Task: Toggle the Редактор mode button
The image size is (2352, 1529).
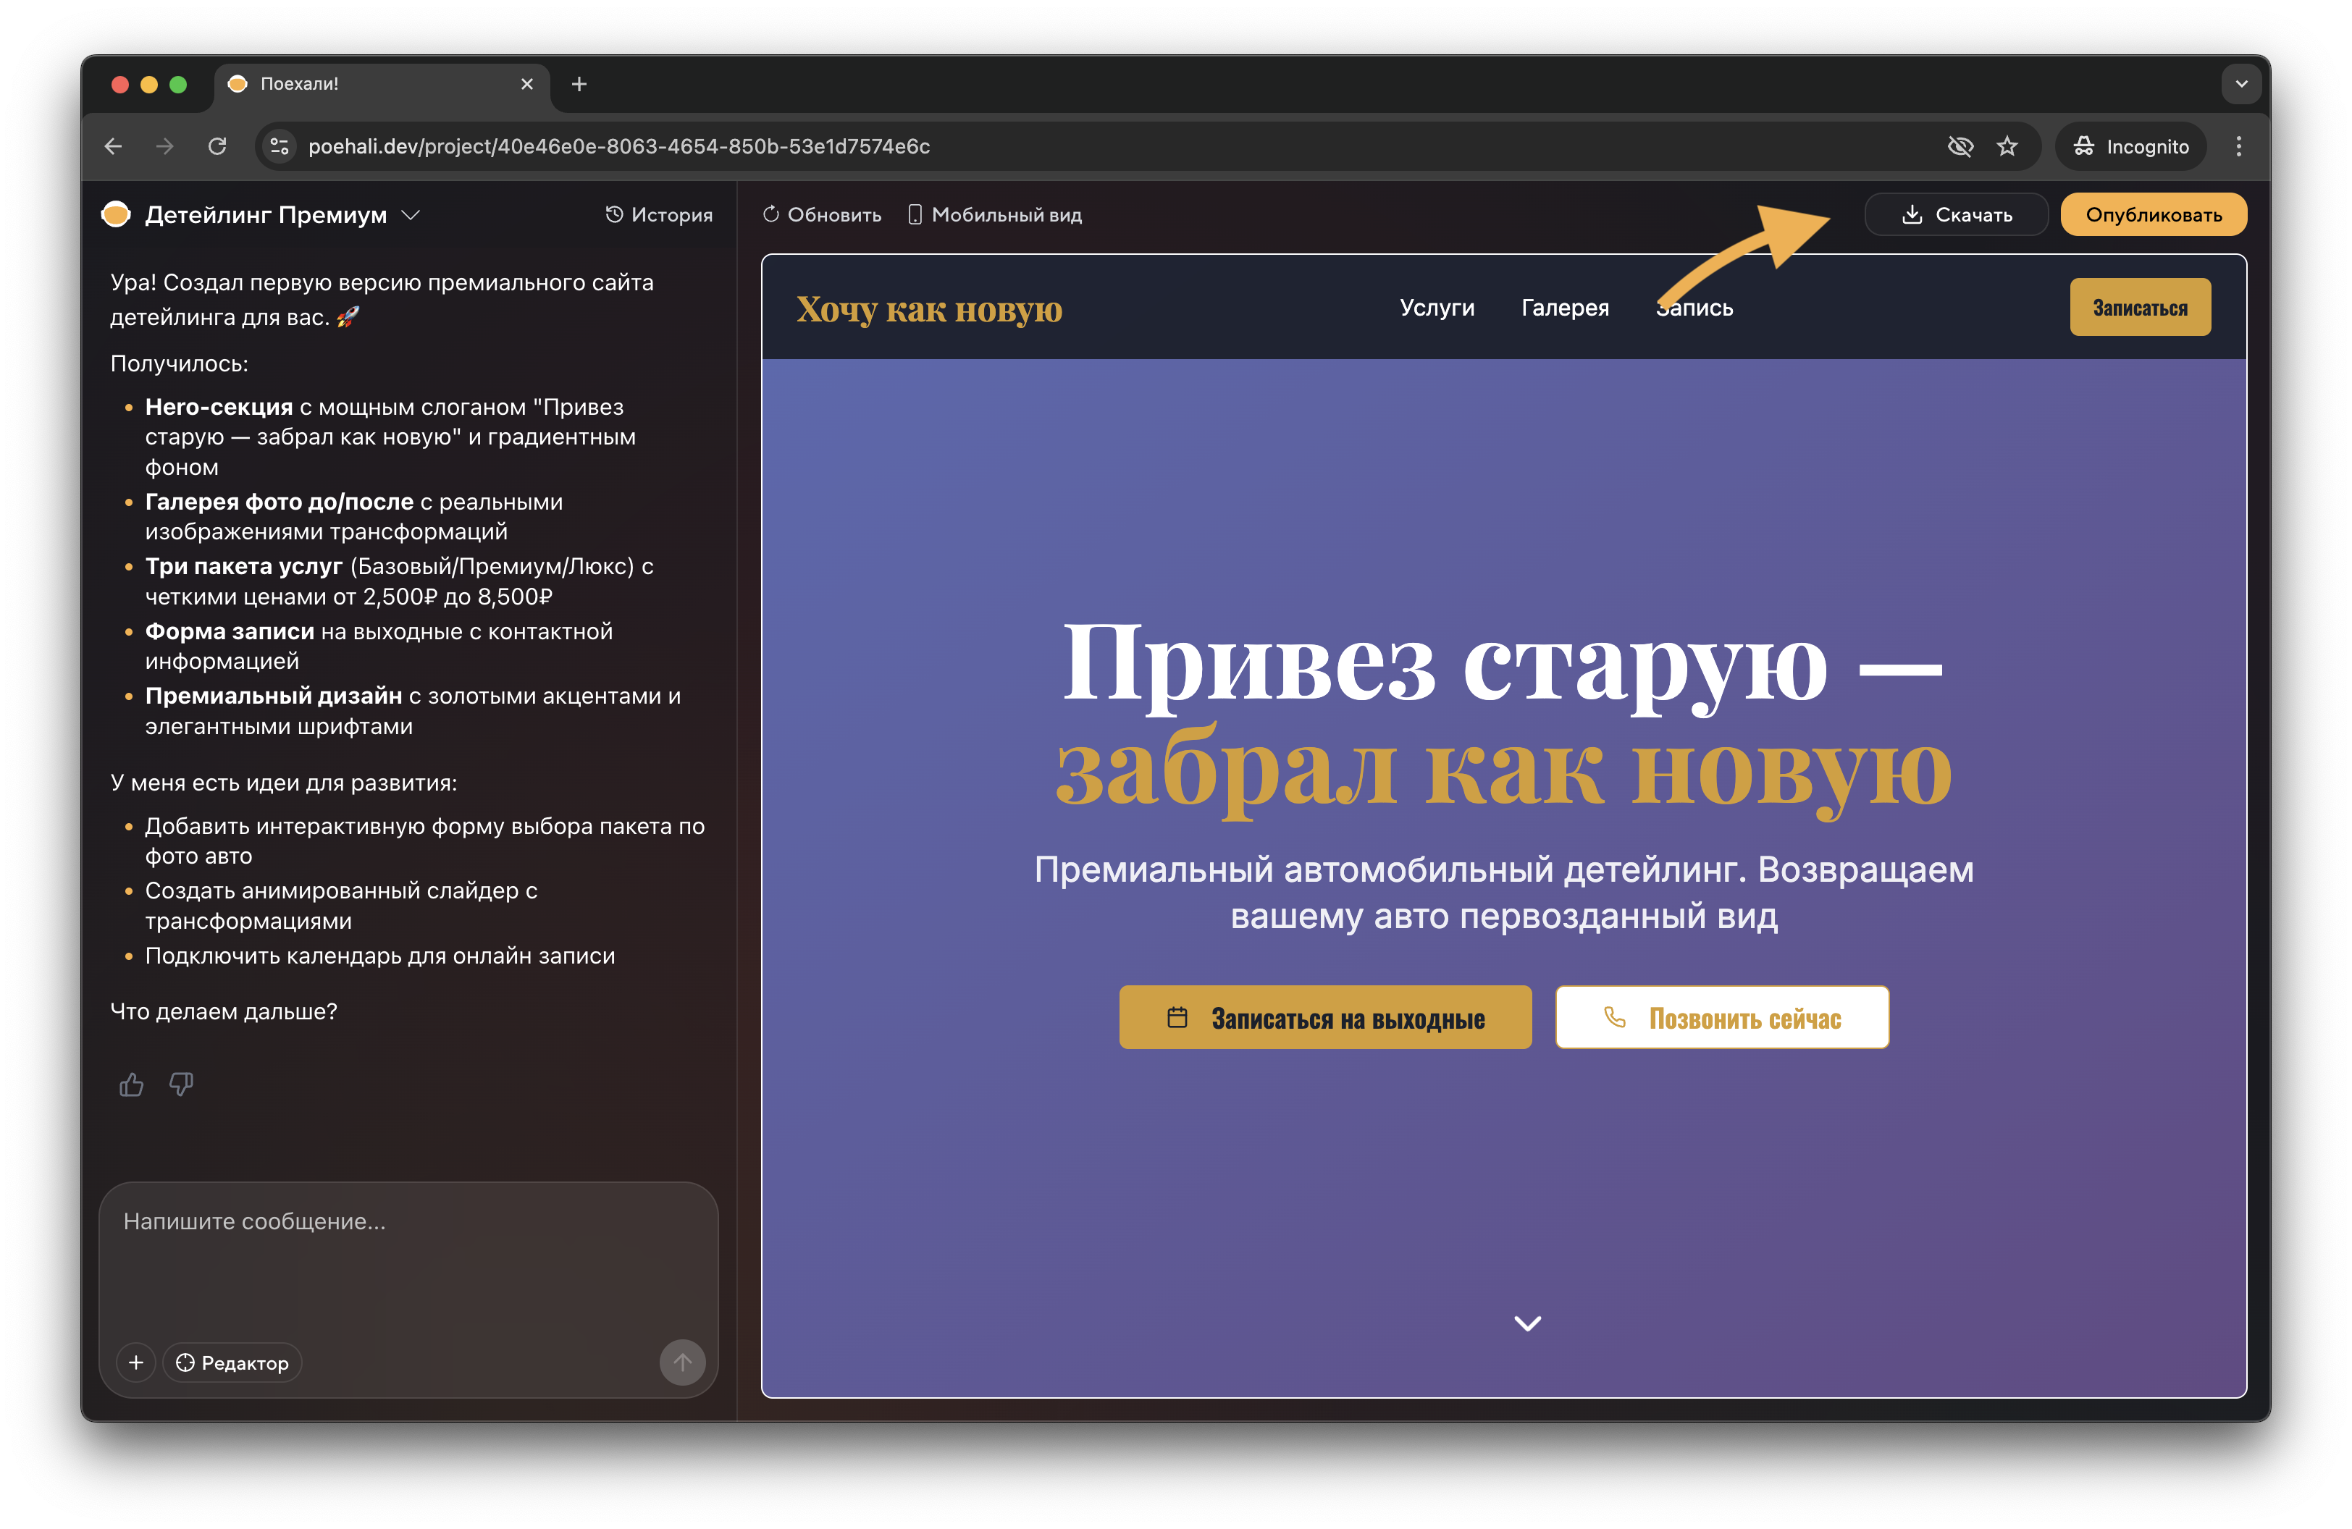Action: [232, 1362]
